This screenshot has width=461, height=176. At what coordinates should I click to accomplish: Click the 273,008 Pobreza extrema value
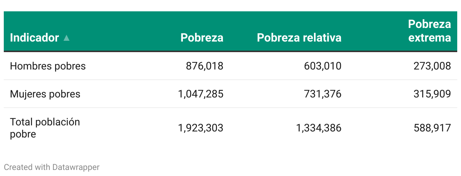pyautogui.click(x=432, y=66)
